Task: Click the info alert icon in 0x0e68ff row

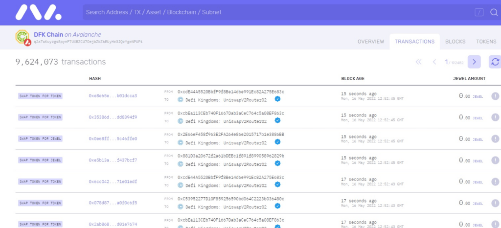Action: [x=495, y=138]
